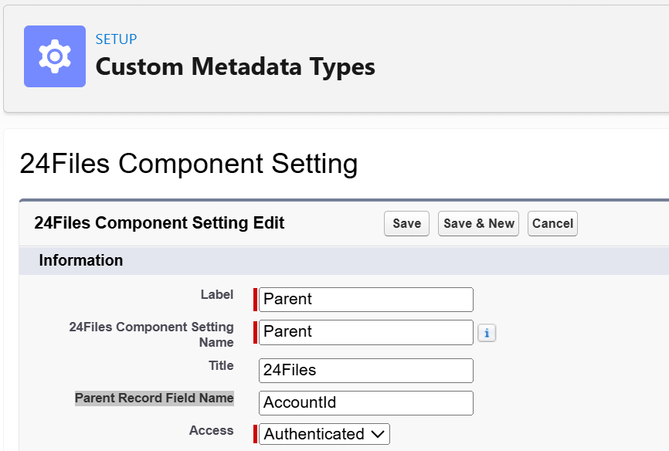Screen dimensions: 669x451
Task: Click the Setup gear icon
Action: pos(55,56)
